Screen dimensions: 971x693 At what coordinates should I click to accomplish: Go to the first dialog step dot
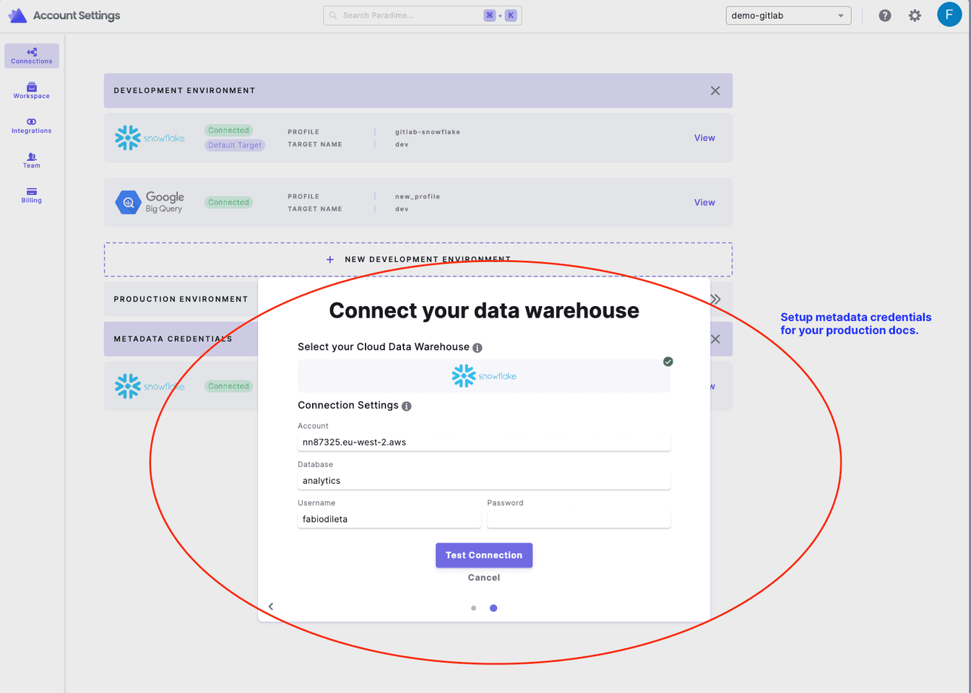click(x=473, y=608)
